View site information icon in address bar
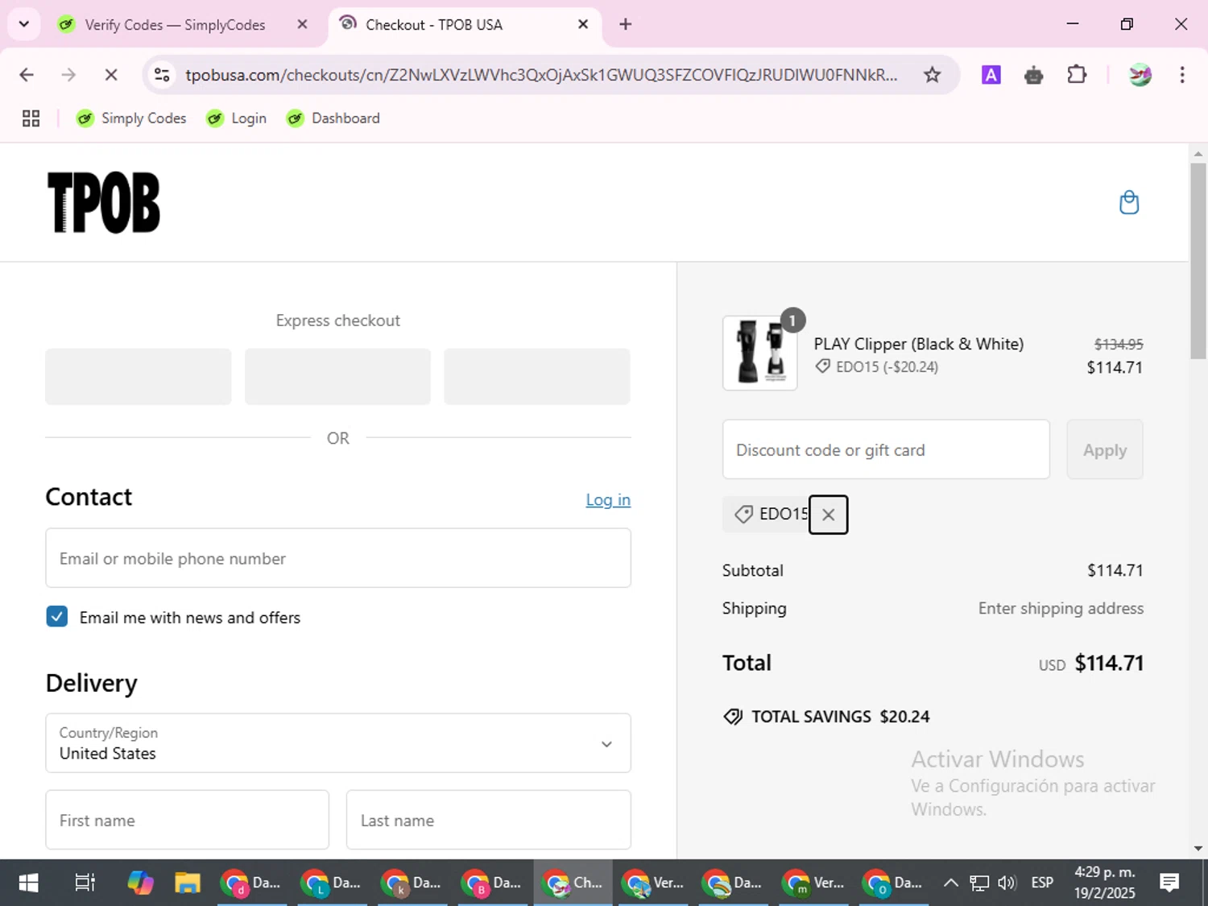The width and height of the screenshot is (1208, 906). tap(162, 75)
